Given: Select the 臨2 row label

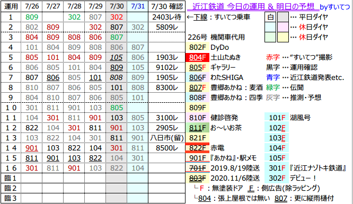Looking at the screenshot, I should pyautogui.click(x=11, y=188).
